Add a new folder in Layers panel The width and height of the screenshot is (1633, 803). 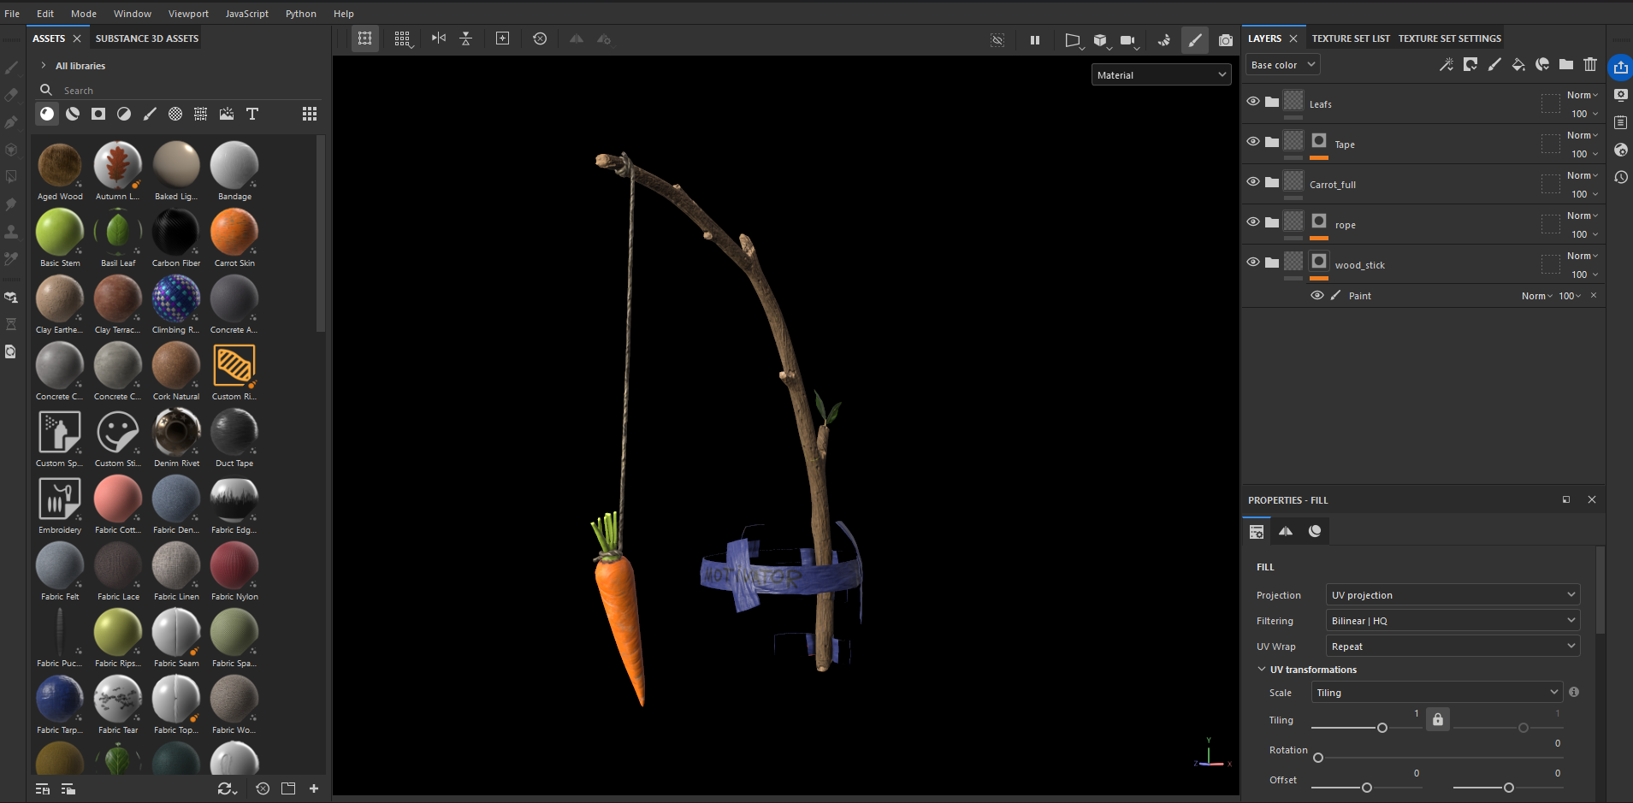point(1566,65)
